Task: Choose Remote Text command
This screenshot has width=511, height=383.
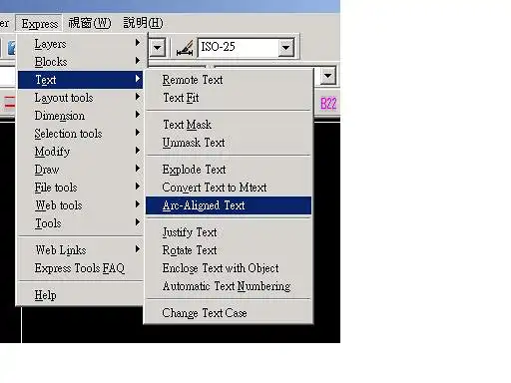Action: click(229, 80)
